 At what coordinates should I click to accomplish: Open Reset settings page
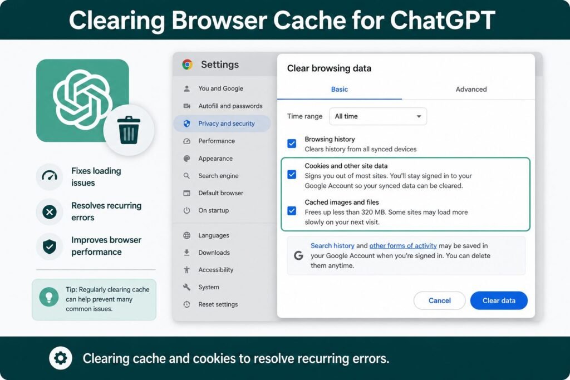click(218, 304)
